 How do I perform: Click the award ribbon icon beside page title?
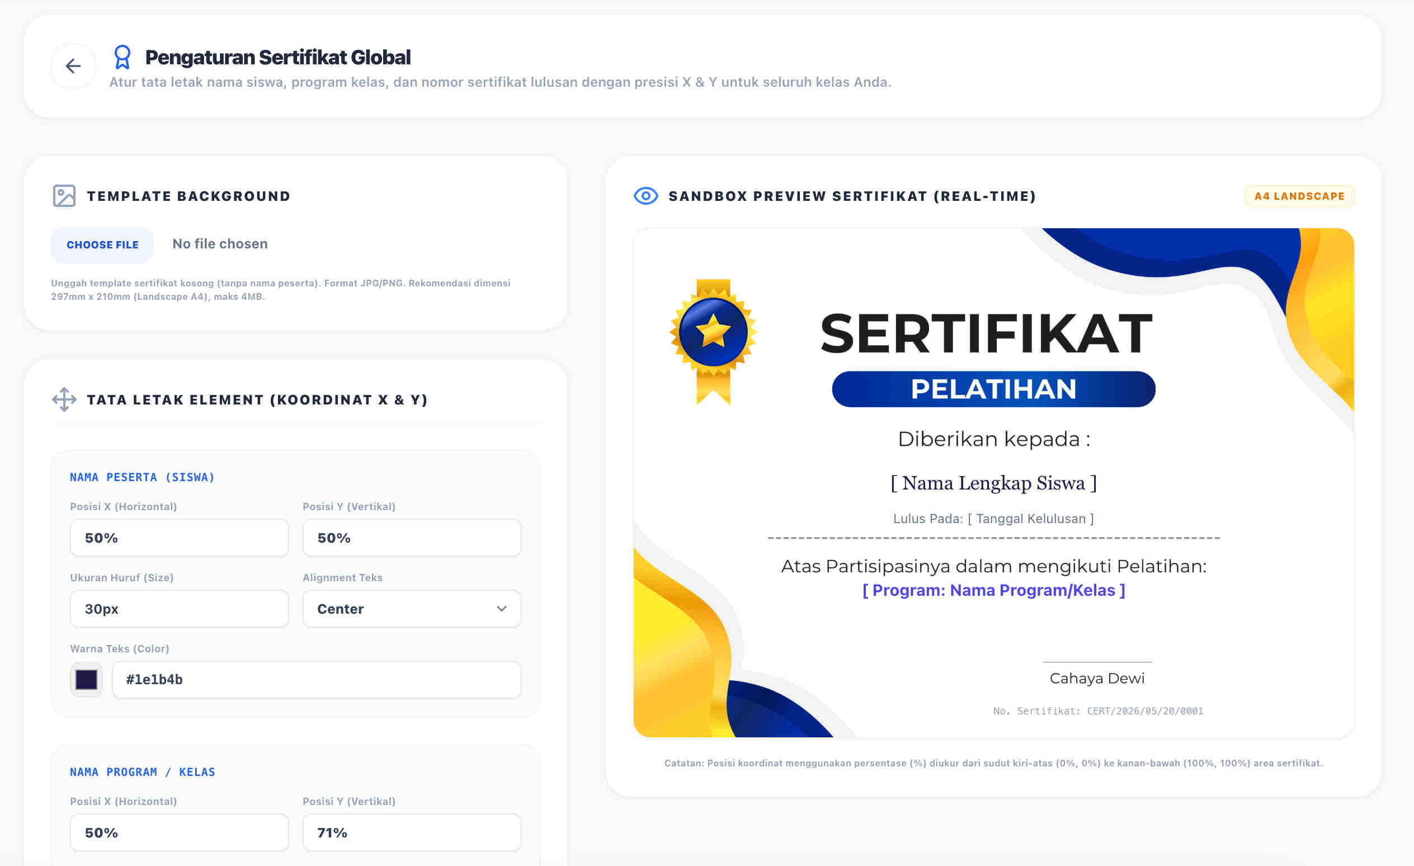click(x=122, y=58)
